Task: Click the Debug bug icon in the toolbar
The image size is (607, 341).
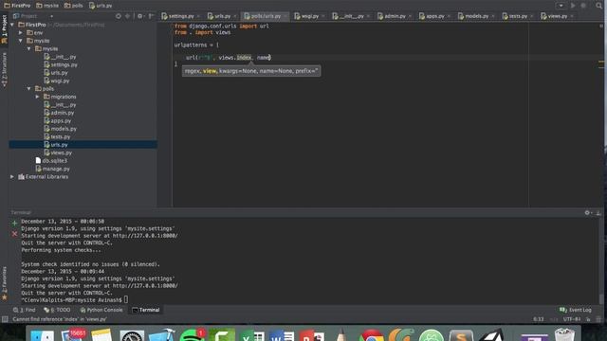Action: (x=583, y=6)
